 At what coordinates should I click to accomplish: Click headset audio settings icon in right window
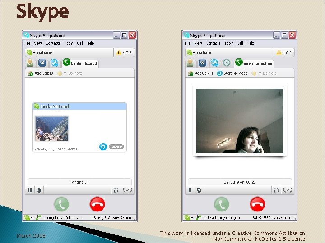276,190
